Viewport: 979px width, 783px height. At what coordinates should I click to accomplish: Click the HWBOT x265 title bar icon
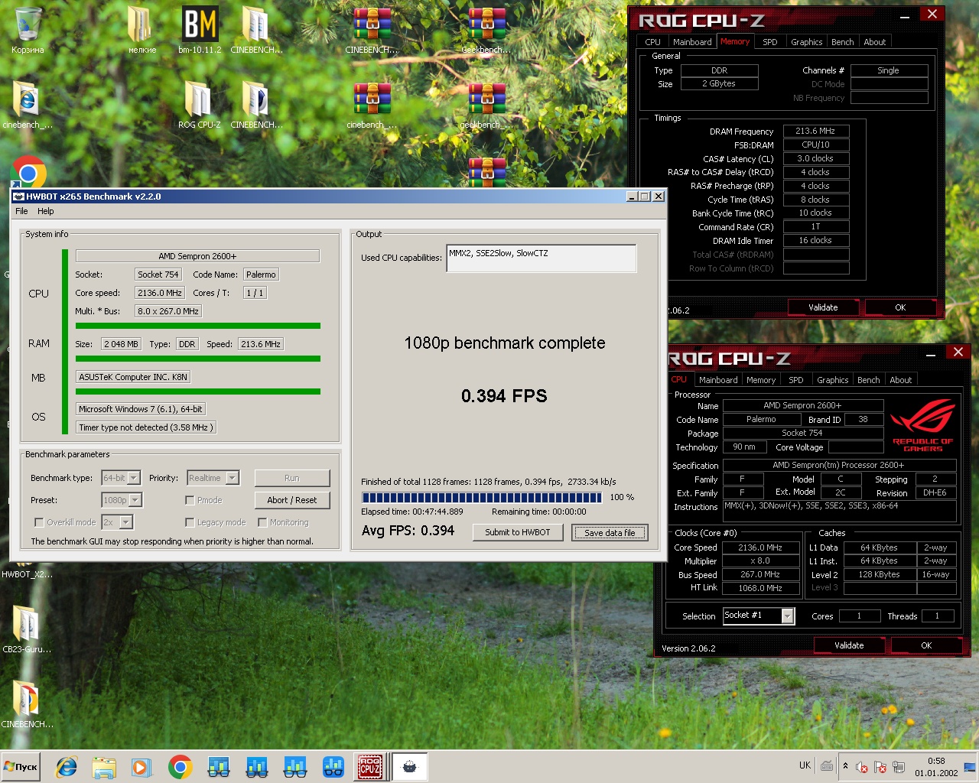click(x=19, y=197)
